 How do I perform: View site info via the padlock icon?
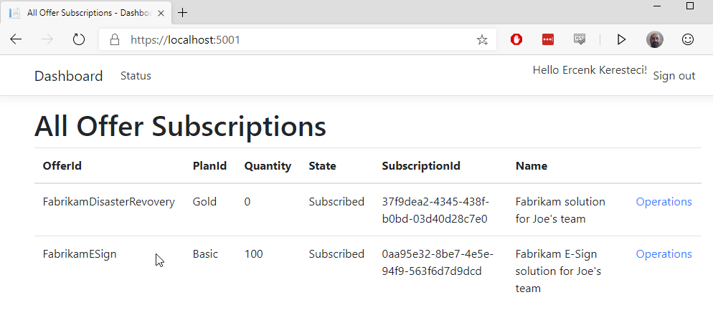[x=115, y=40]
